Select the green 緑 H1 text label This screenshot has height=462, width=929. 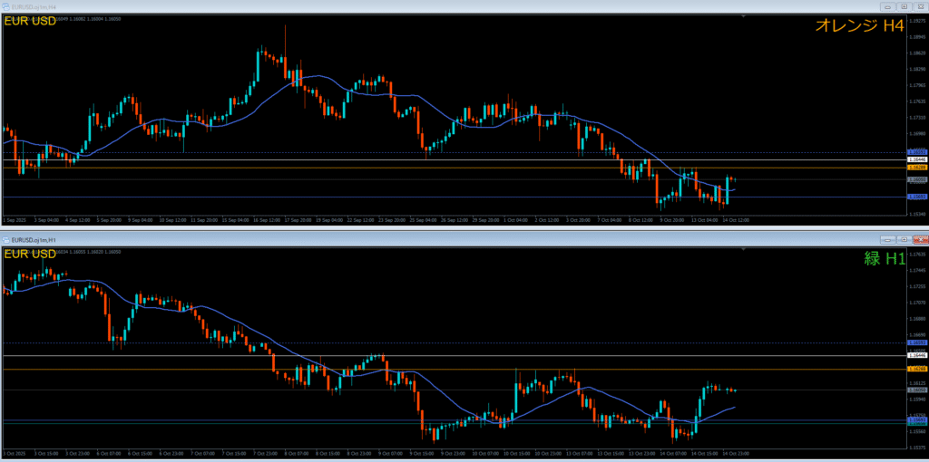[884, 260]
